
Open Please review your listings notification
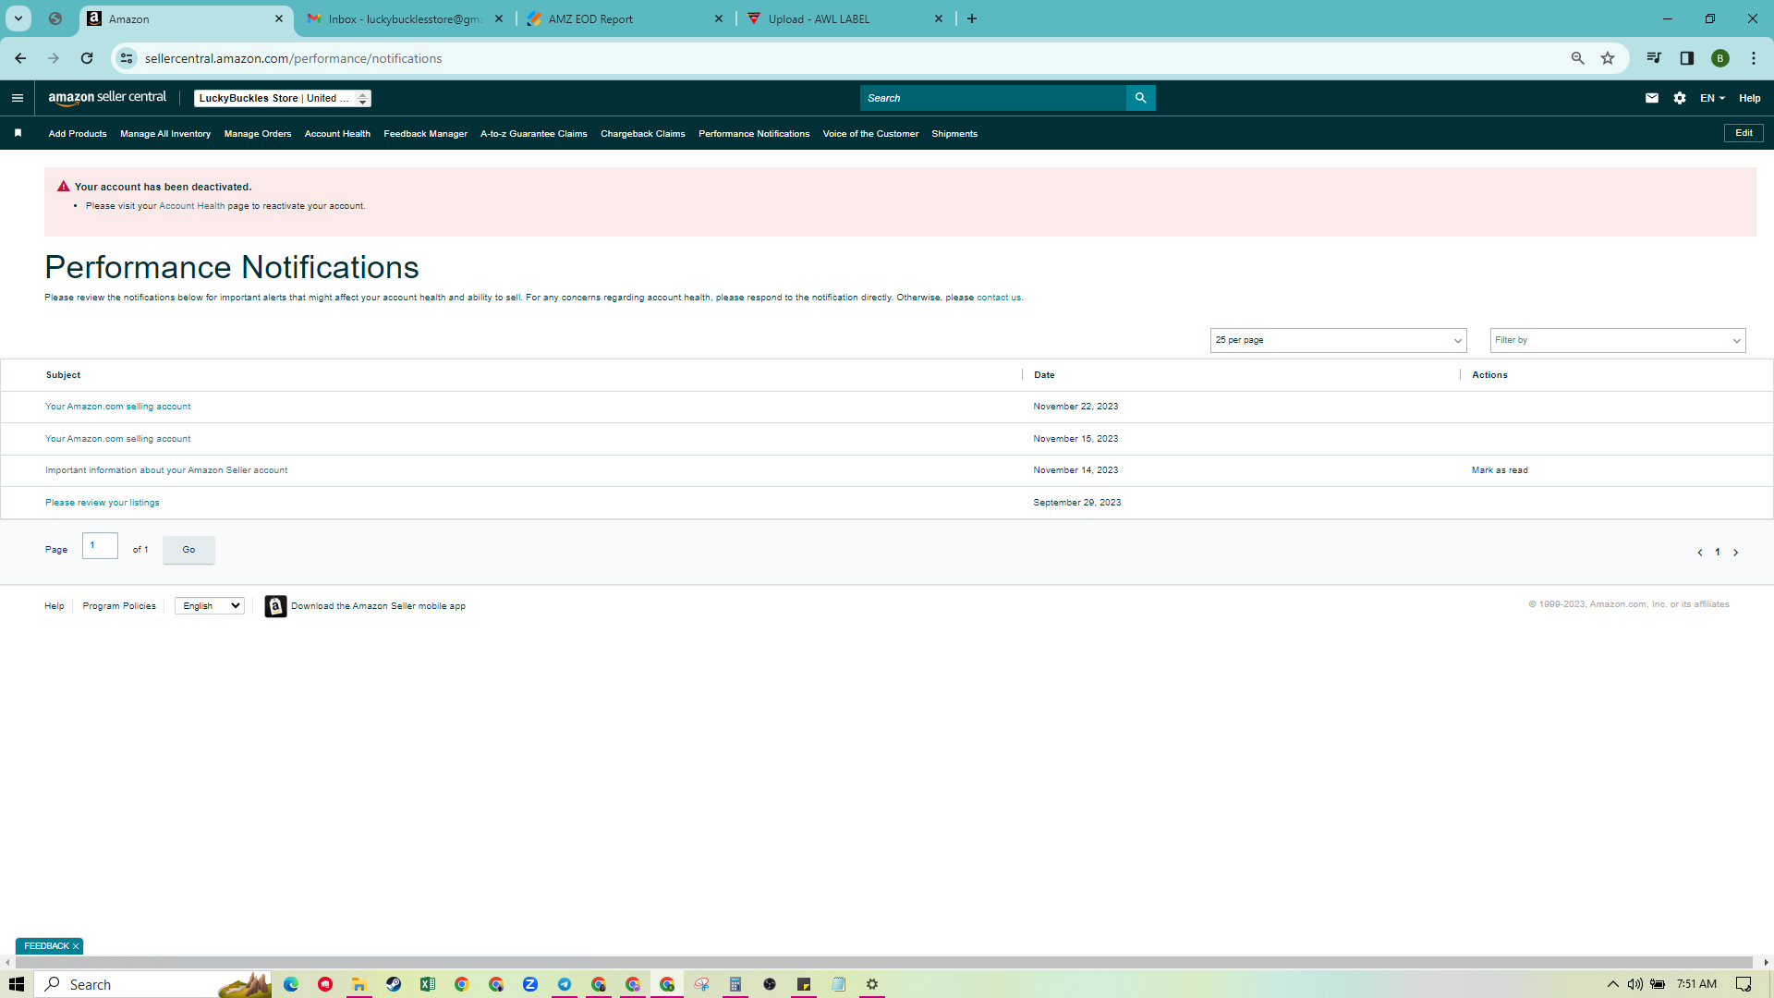coord(103,503)
